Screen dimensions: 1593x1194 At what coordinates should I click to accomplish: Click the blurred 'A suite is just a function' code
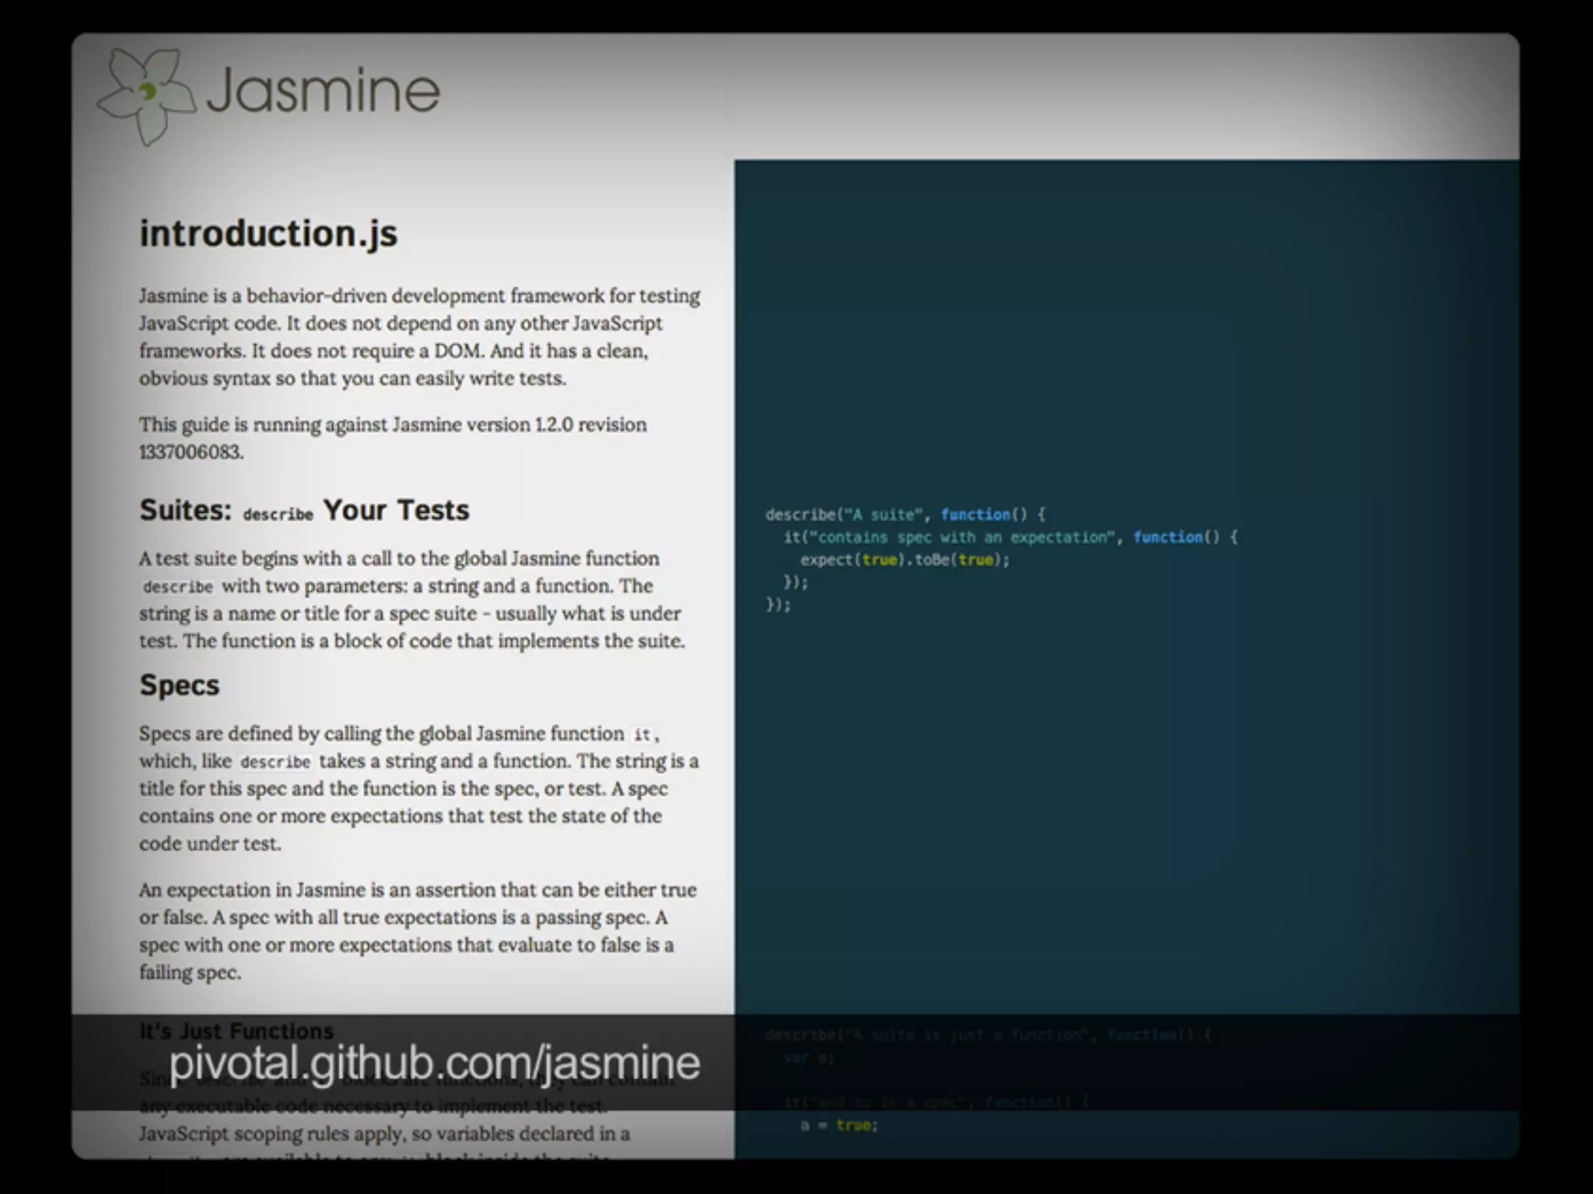tap(988, 1035)
